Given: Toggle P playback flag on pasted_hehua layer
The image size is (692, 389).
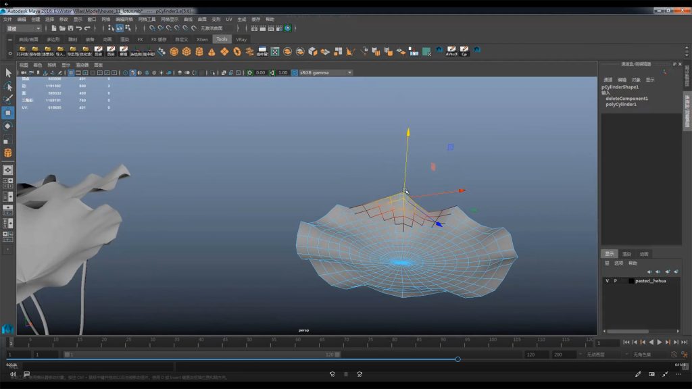Looking at the screenshot, I should point(615,280).
